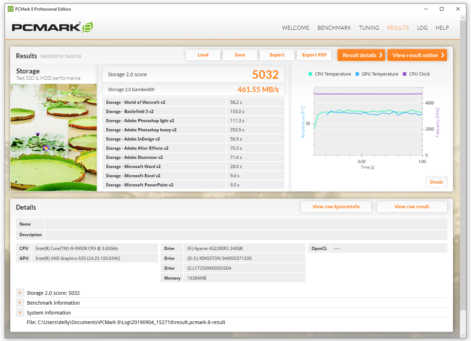Image resolution: width=471 pixels, height=341 pixels.
Task: Click View raw result
Action: click(412, 207)
